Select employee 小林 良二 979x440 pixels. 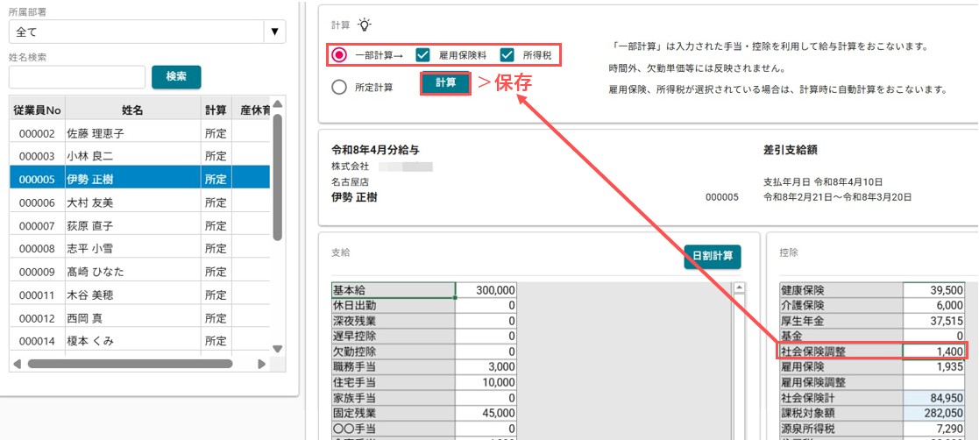pos(140,156)
